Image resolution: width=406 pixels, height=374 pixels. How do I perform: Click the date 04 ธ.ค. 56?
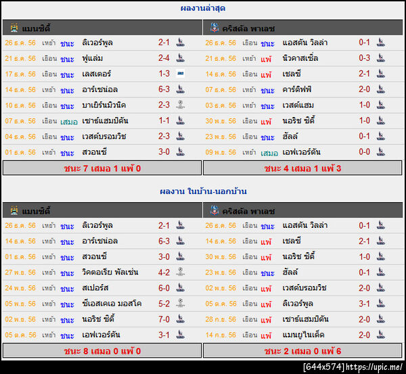pyautogui.click(x=20, y=137)
